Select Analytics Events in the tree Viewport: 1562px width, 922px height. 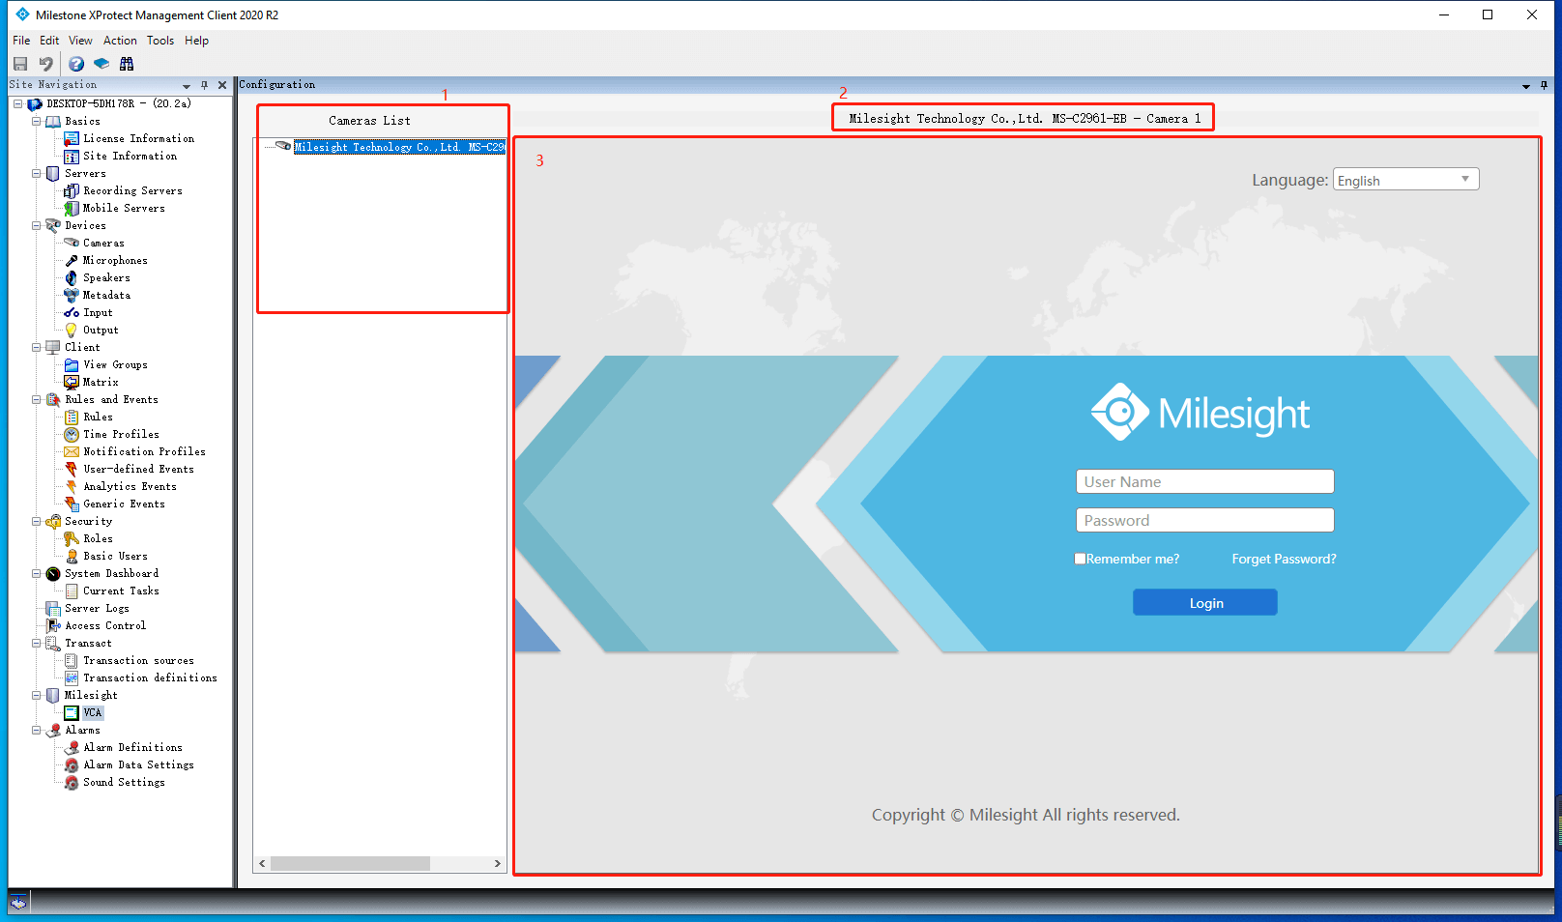[x=130, y=487]
